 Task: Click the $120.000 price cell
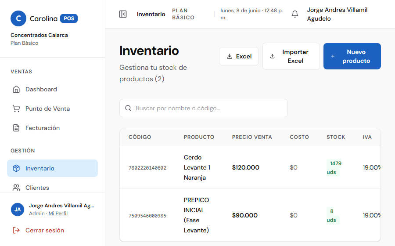(x=246, y=167)
